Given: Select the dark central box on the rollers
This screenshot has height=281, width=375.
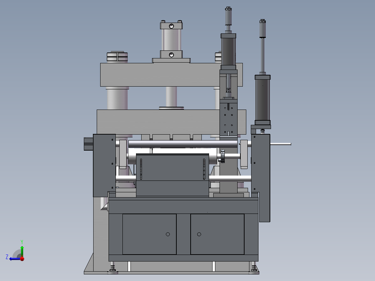Looking at the screenshot, I should pyautogui.click(x=173, y=175).
